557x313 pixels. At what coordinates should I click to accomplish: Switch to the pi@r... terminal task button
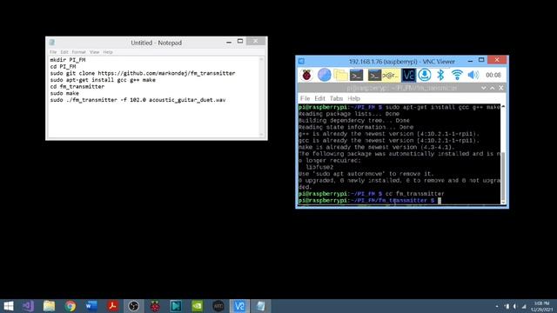click(x=383, y=75)
